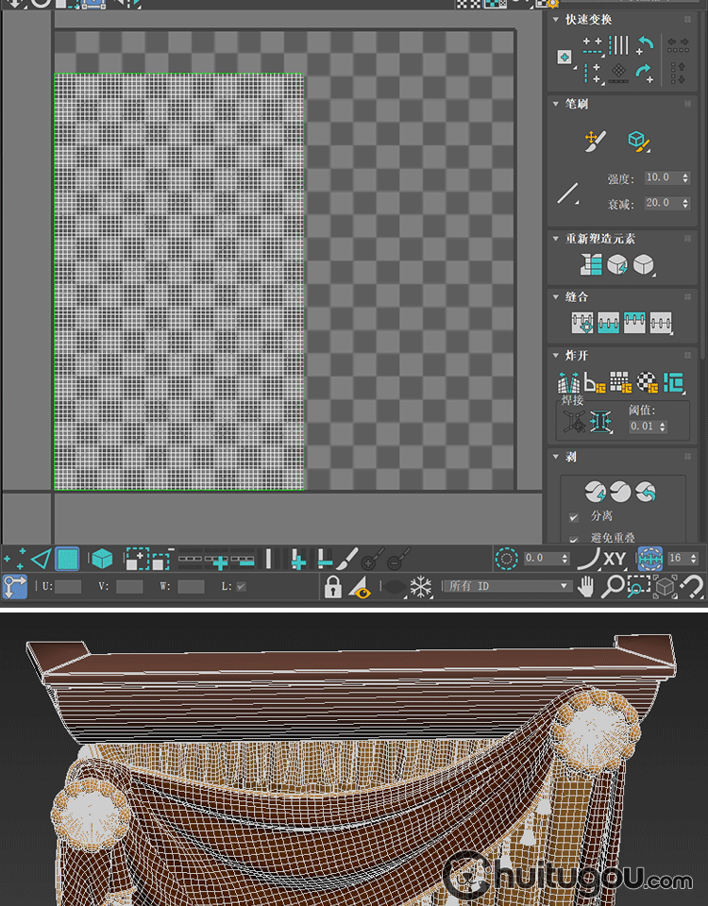This screenshot has width=708, height=906.
Task: Click the Stitch to target icon
Action: click(582, 324)
